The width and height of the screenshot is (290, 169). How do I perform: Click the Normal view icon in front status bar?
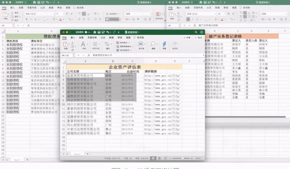(x=153, y=158)
